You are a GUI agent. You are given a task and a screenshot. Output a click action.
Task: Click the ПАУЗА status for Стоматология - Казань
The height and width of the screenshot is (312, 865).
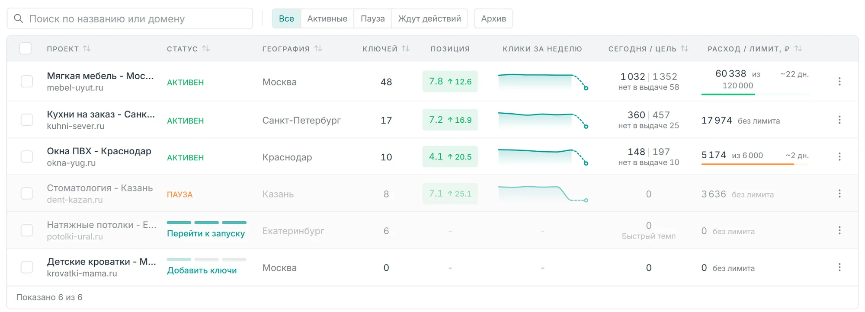click(x=180, y=194)
